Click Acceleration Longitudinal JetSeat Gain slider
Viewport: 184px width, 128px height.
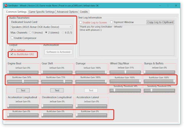[23, 106]
